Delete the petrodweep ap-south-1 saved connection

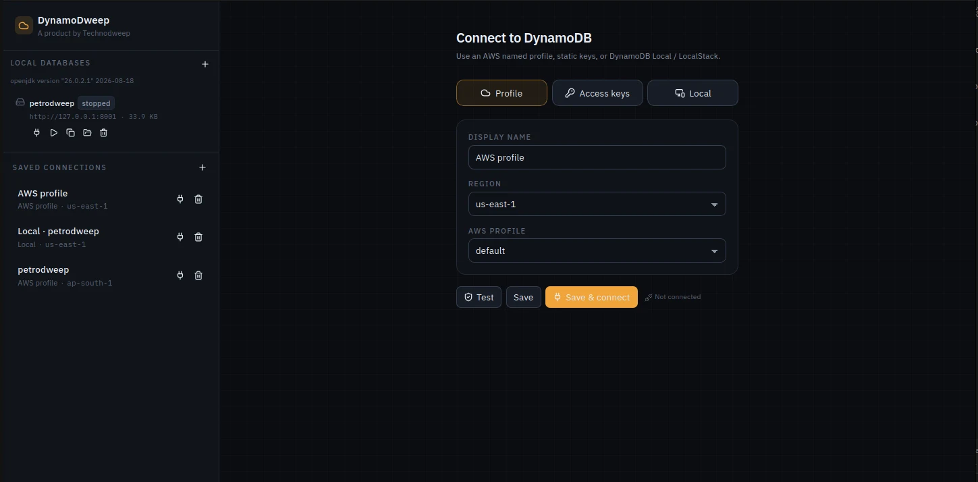tap(198, 275)
